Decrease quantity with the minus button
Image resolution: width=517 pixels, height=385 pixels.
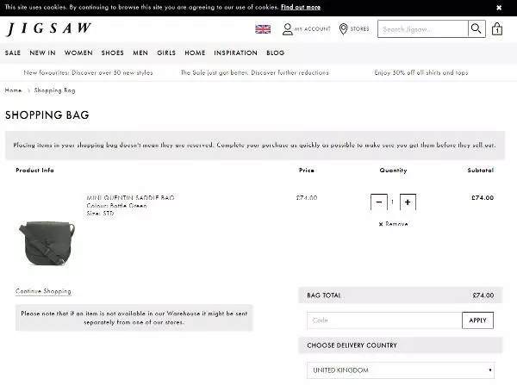click(378, 202)
